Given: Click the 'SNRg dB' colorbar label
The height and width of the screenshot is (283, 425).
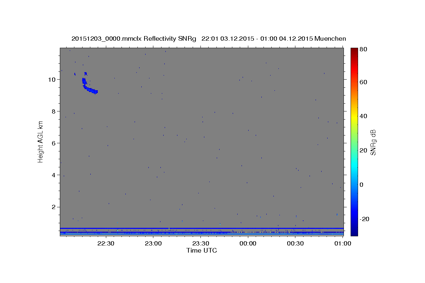Looking at the screenshot, I should (373, 142).
